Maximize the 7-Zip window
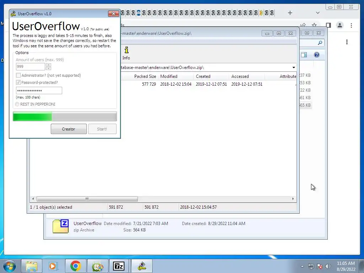The image size is (364, 273). point(279,33)
